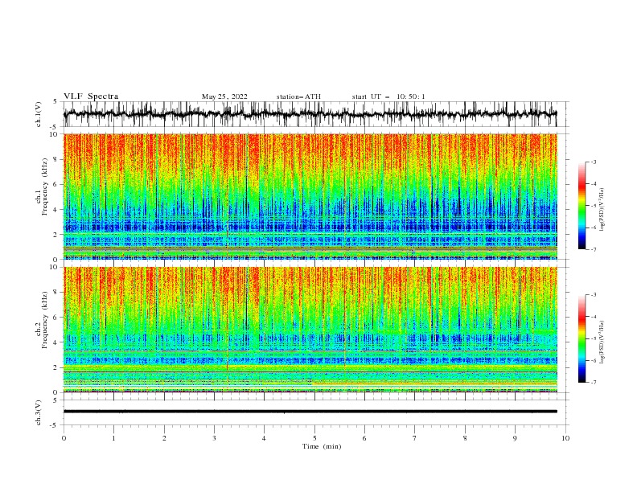The height and width of the screenshot is (492, 637).
Task: Click the "-3" tick on ch.1 colorbar
Action: click(594, 162)
